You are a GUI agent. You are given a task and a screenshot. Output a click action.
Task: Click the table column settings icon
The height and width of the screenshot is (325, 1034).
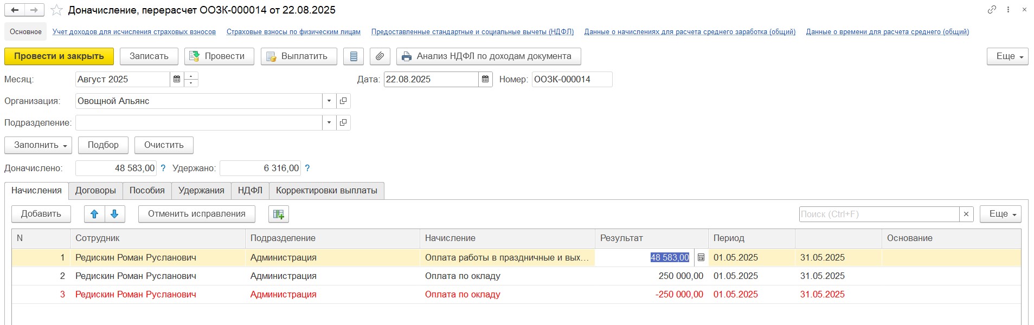(x=279, y=214)
